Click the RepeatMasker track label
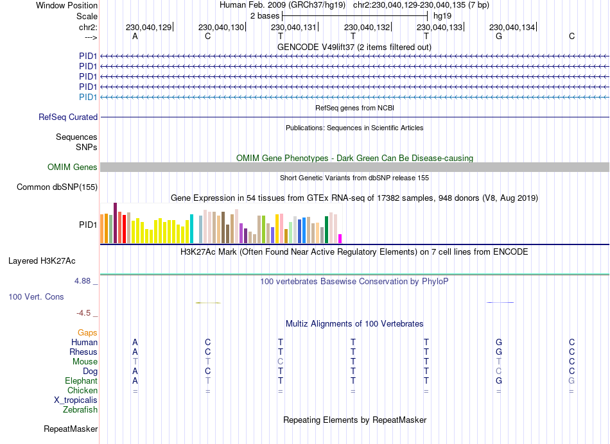The height and width of the screenshot is (444, 610). pos(71,429)
